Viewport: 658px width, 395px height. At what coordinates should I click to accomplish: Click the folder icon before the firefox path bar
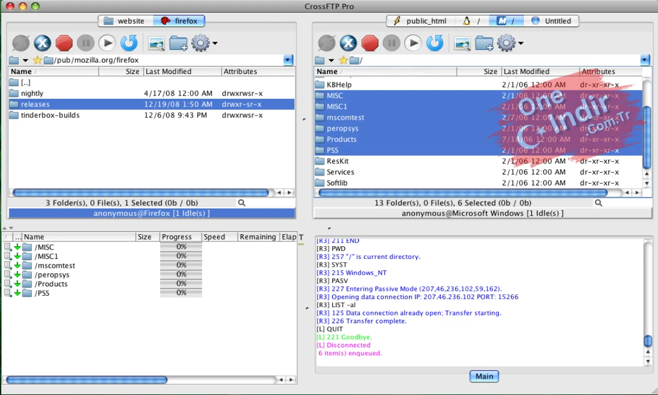[14, 60]
